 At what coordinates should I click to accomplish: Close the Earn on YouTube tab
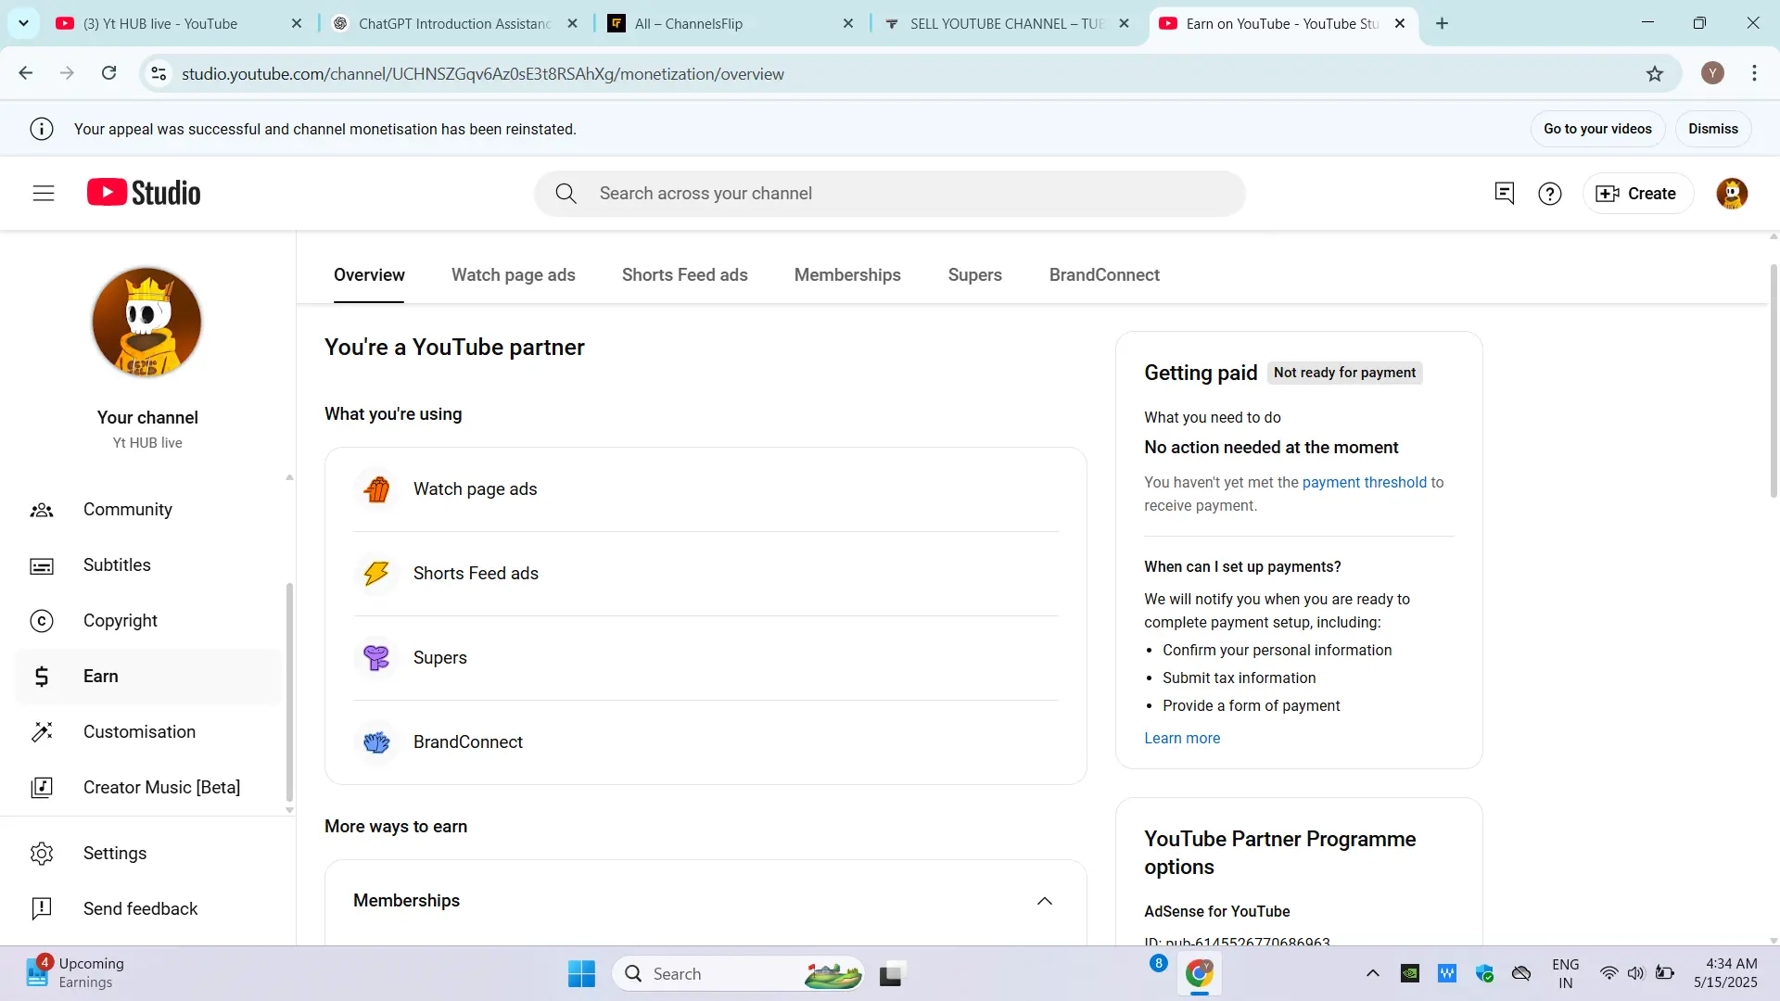click(1400, 23)
